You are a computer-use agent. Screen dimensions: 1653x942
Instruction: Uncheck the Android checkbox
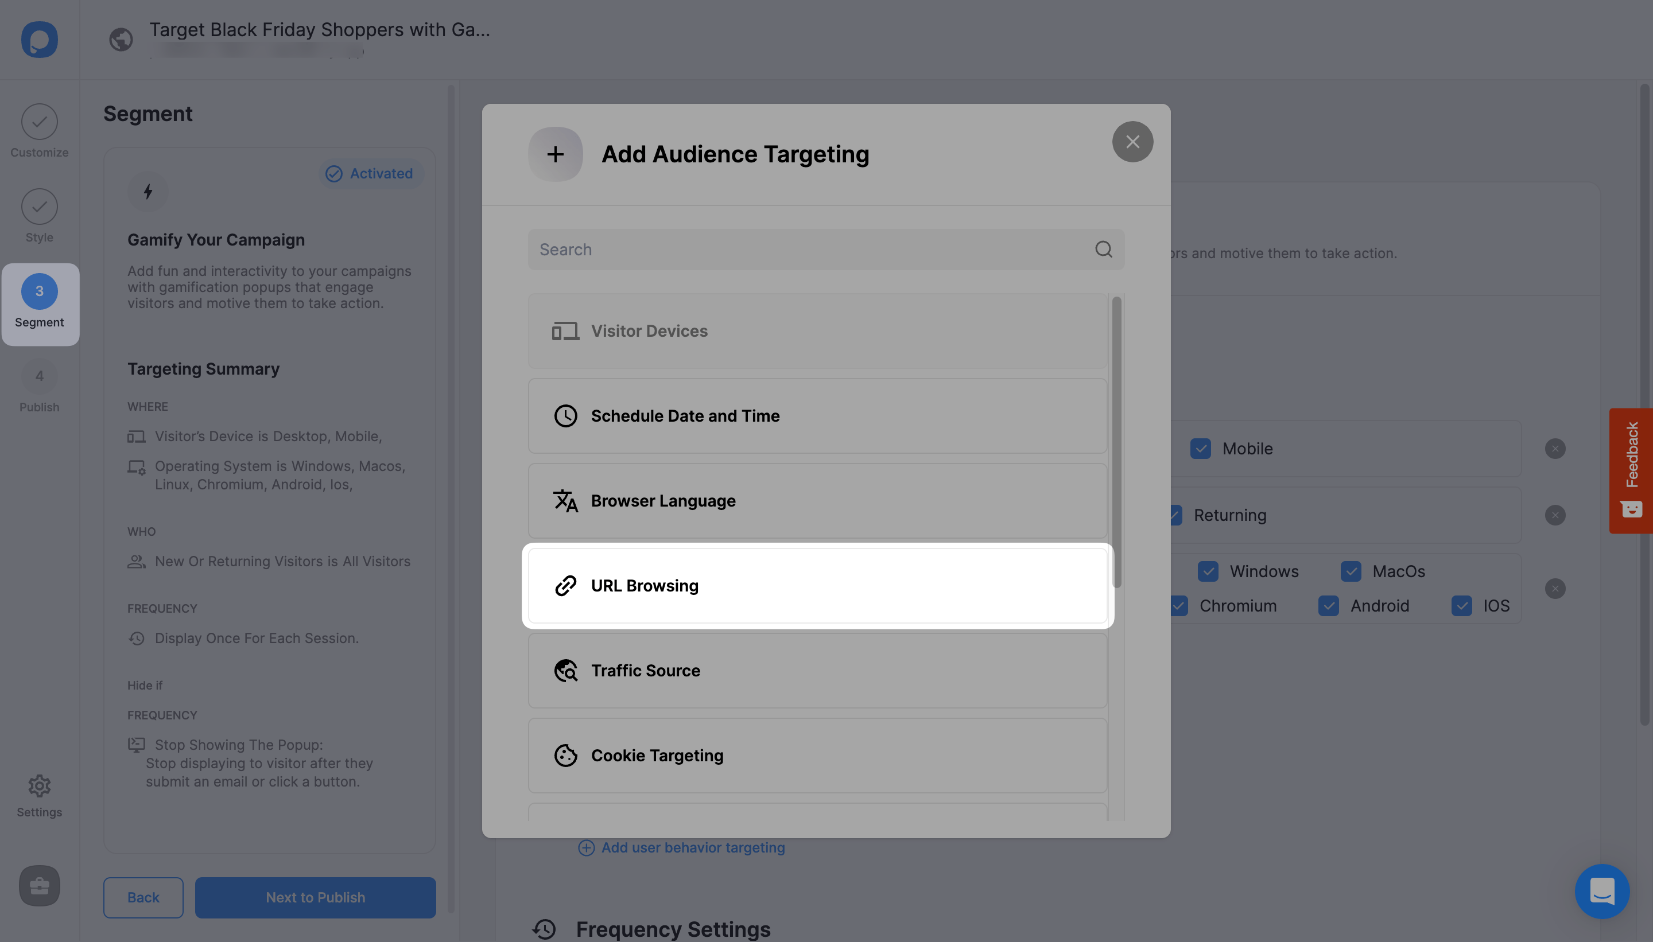(1328, 606)
